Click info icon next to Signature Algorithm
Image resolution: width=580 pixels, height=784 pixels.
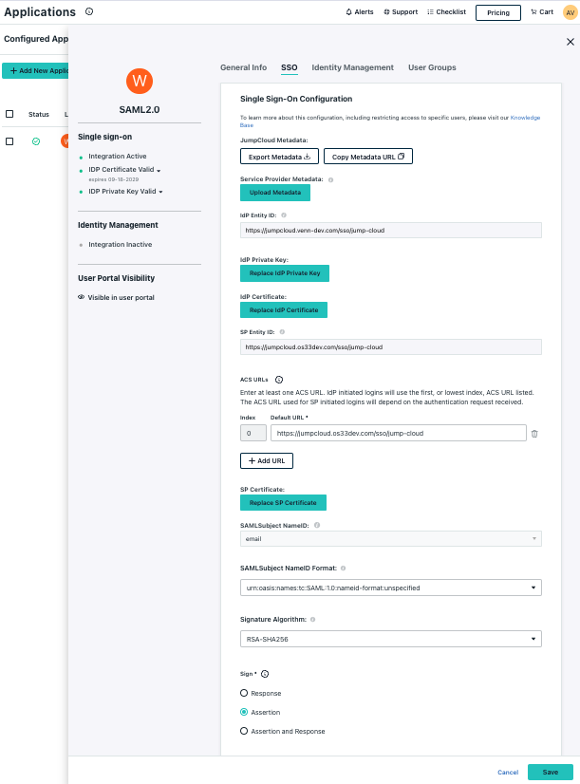312,620
